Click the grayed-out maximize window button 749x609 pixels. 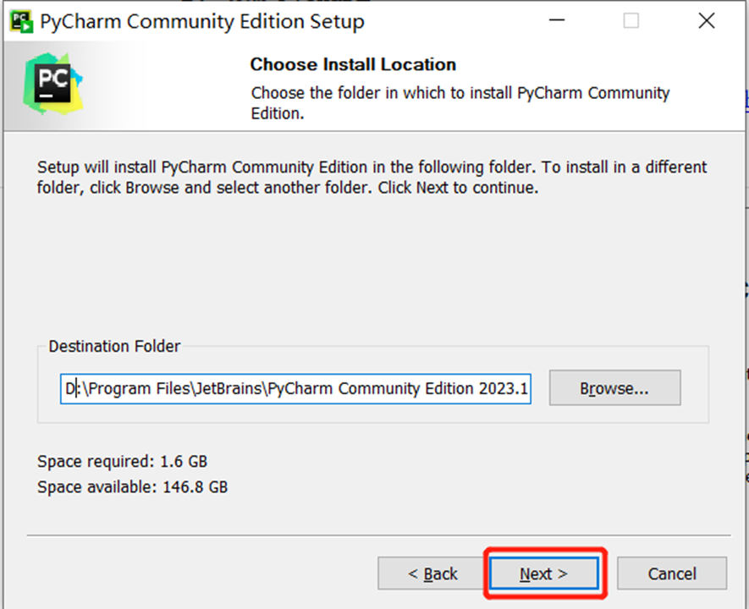(x=631, y=21)
